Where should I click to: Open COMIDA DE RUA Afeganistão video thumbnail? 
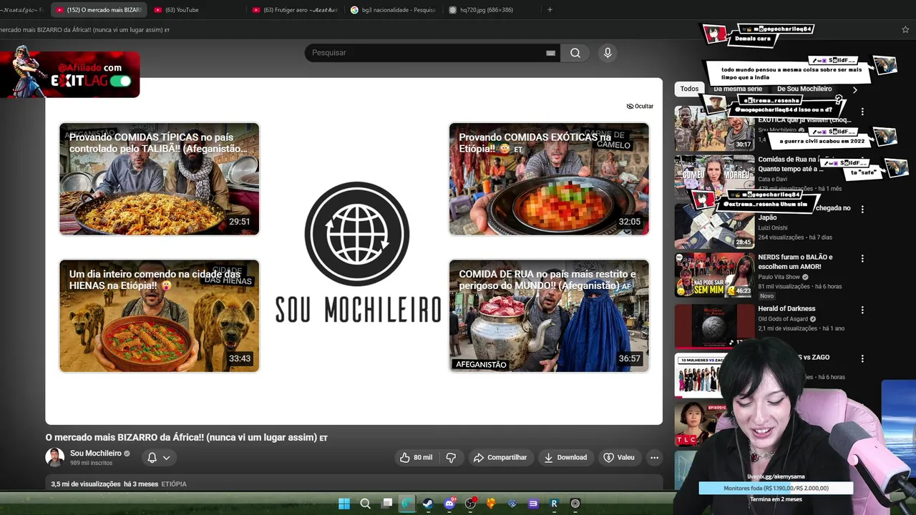(x=549, y=315)
